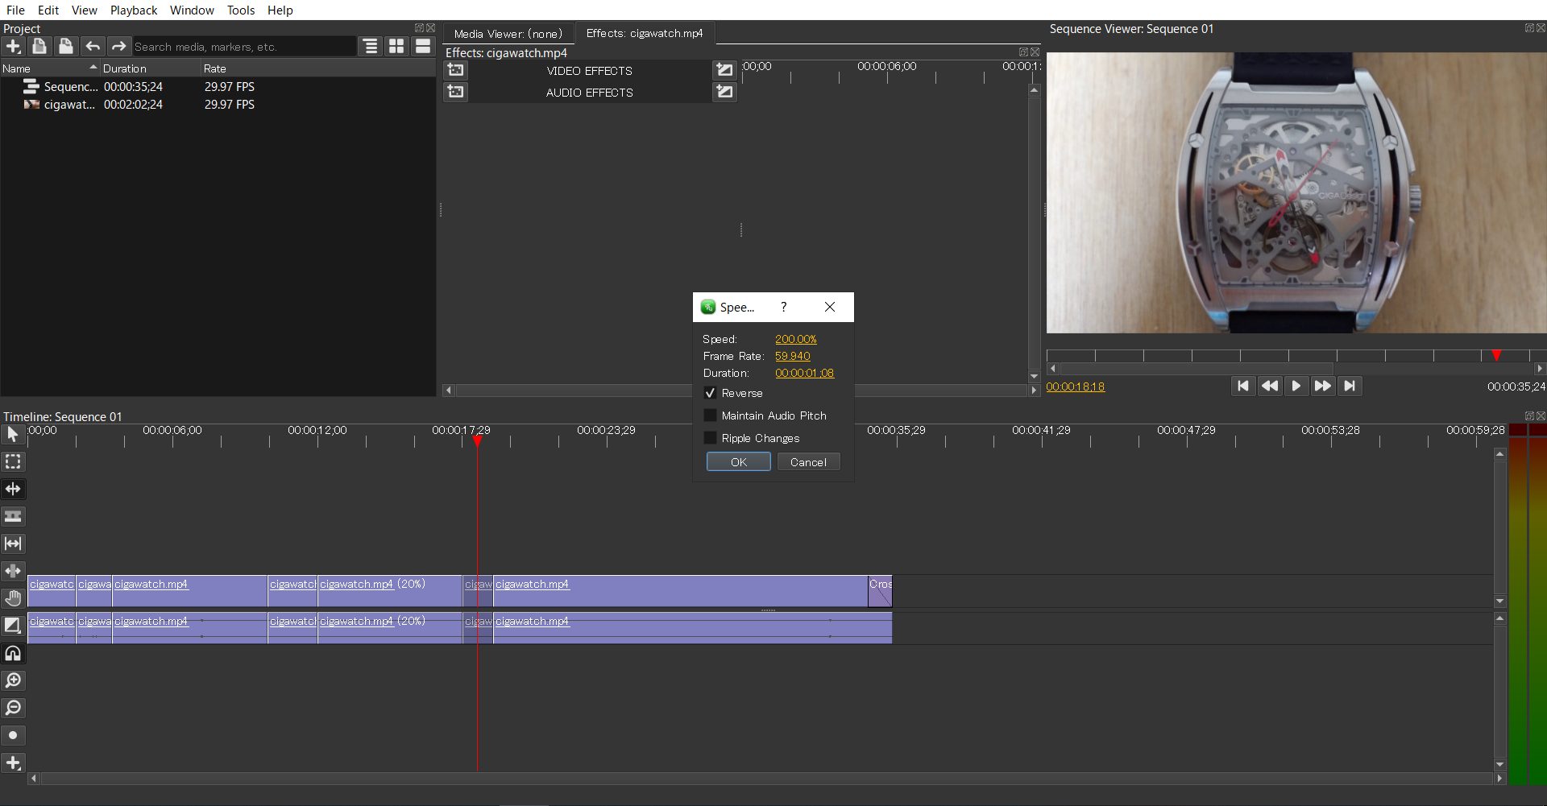Switch to Effects: cigawatch.mp4 tab
Image resolution: width=1547 pixels, height=806 pixels.
645,33
